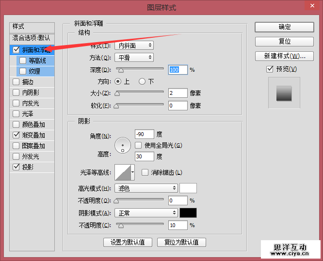323x261 pixels.
Task: Uncheck the 渐变叠加 checkbox
Action: (x=16, y=135)
